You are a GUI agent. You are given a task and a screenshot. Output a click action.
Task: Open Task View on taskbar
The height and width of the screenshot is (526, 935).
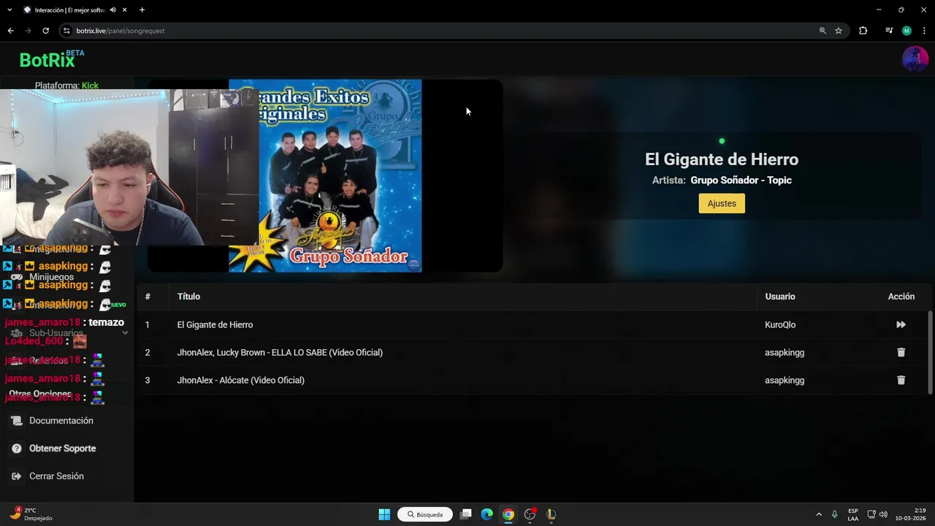click(x=466, y=514)
